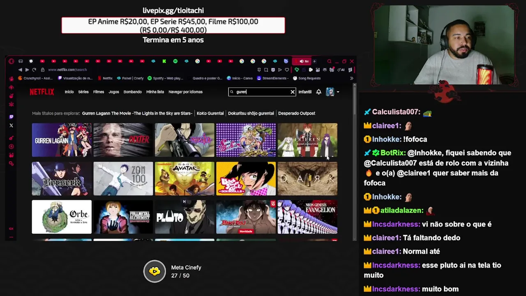Click the Netflix notifications bell
The height and width of the screenshot is (296, 526).
pyautogui.click(x=318, y=92)
